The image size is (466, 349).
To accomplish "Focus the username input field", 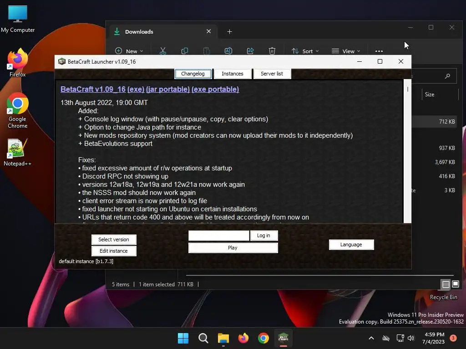I will (x=219, y=236).
